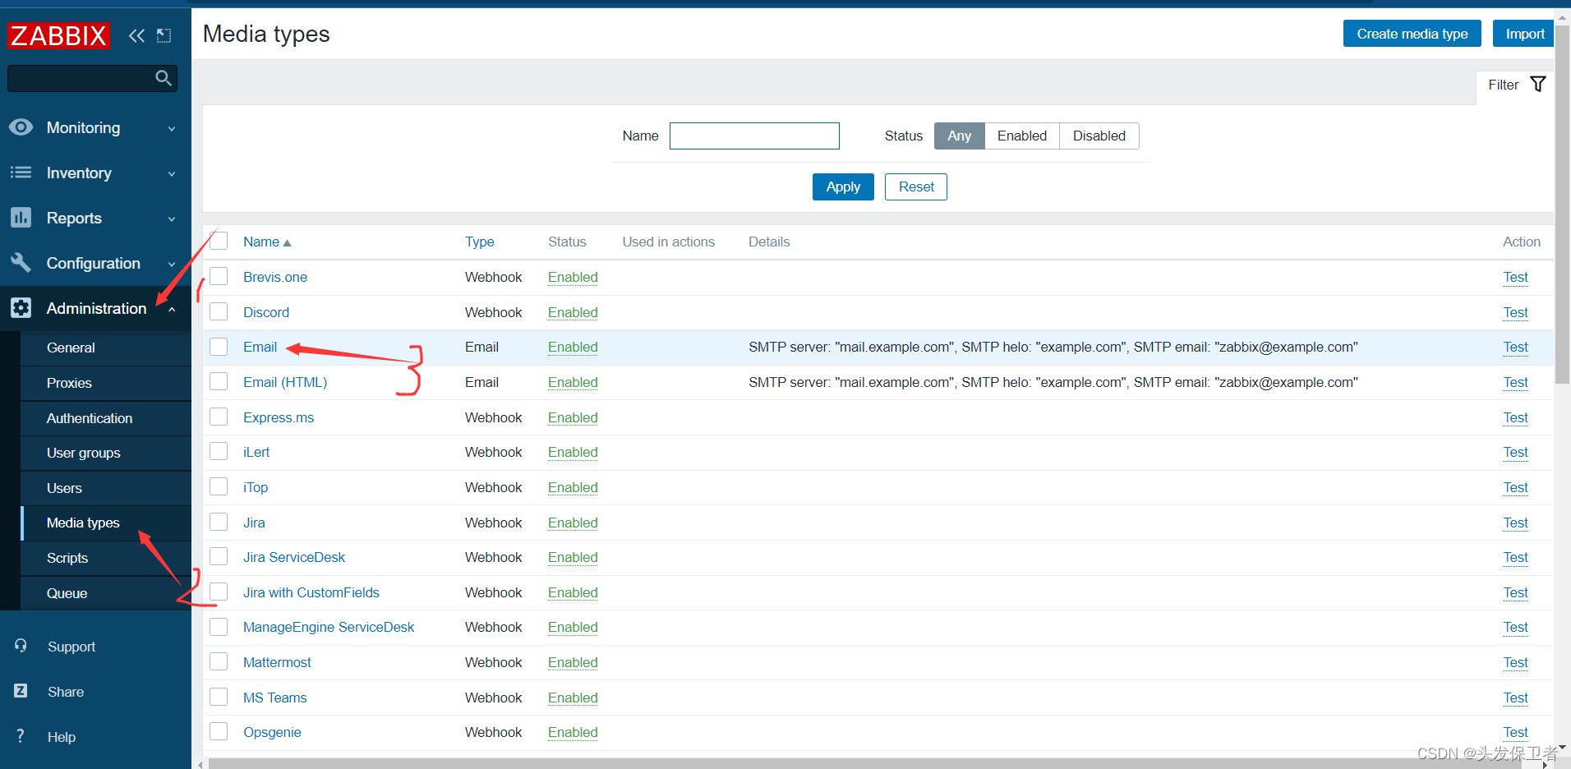Click the sidebar search input field
This screenshot has height=769, width=1571.
click(92, 78)
